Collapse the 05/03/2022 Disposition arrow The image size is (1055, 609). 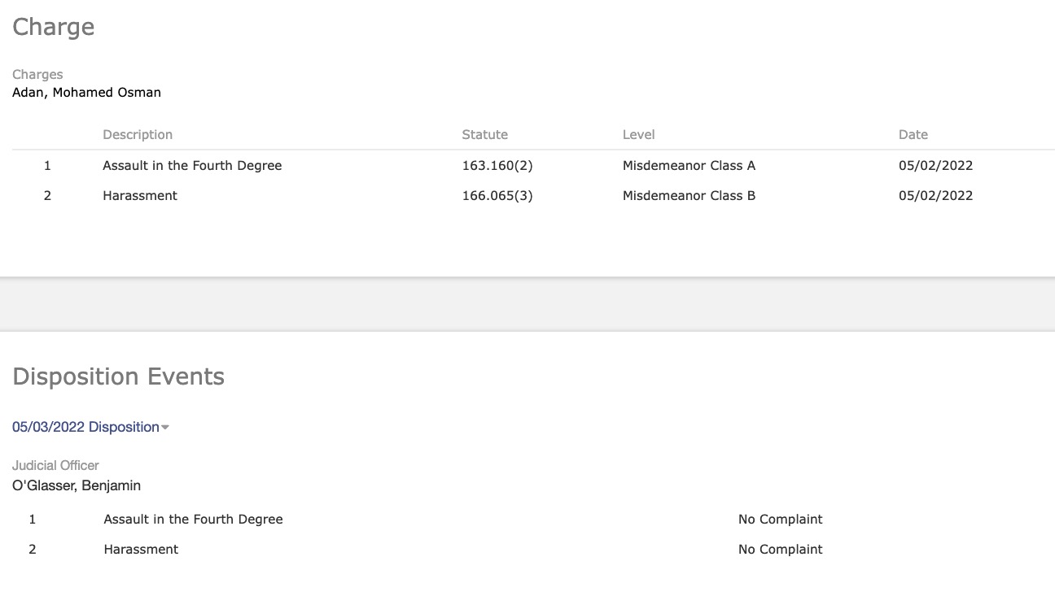165,428
